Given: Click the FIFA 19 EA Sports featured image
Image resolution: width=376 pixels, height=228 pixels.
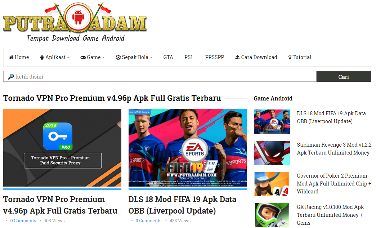Looking at the screenshot, I should click(188, 148).
